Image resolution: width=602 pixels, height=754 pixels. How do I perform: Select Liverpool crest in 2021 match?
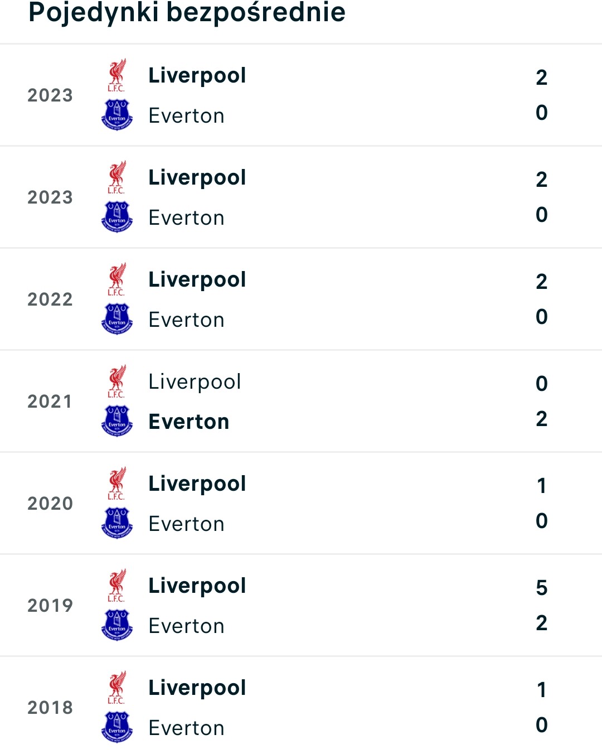117,381
